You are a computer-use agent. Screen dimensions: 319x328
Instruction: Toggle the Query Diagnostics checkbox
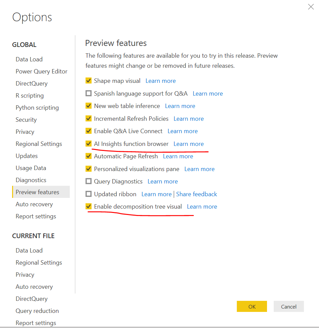(89, 181)
